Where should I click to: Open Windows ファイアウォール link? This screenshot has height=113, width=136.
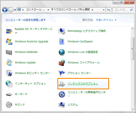(x=84, y=62)
